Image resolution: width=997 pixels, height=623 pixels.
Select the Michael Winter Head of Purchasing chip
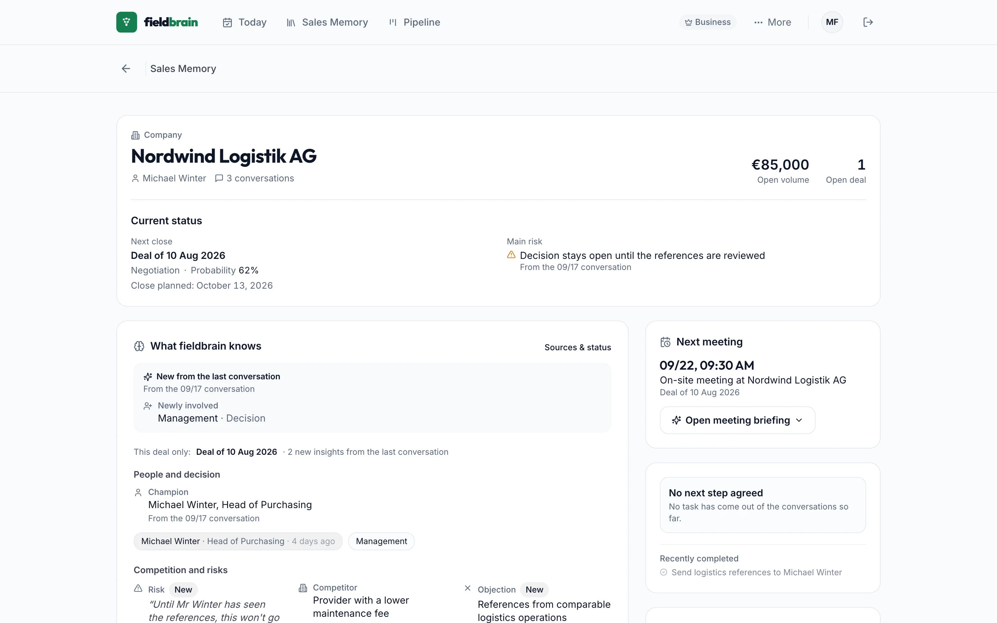pyautogui.click(x=238, y=541)
